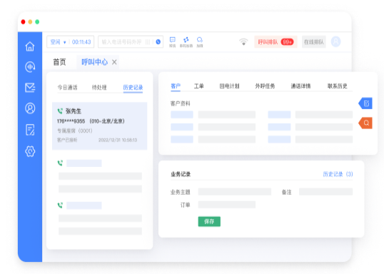Open the customer profile sidebar icon
384x274 pixels.
point(30,108)
